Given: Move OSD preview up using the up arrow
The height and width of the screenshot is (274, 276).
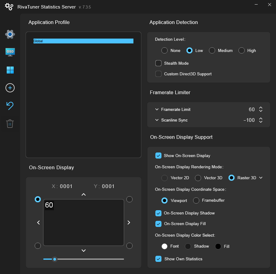Looking at the screenshot, I should (x=83, y=194).
